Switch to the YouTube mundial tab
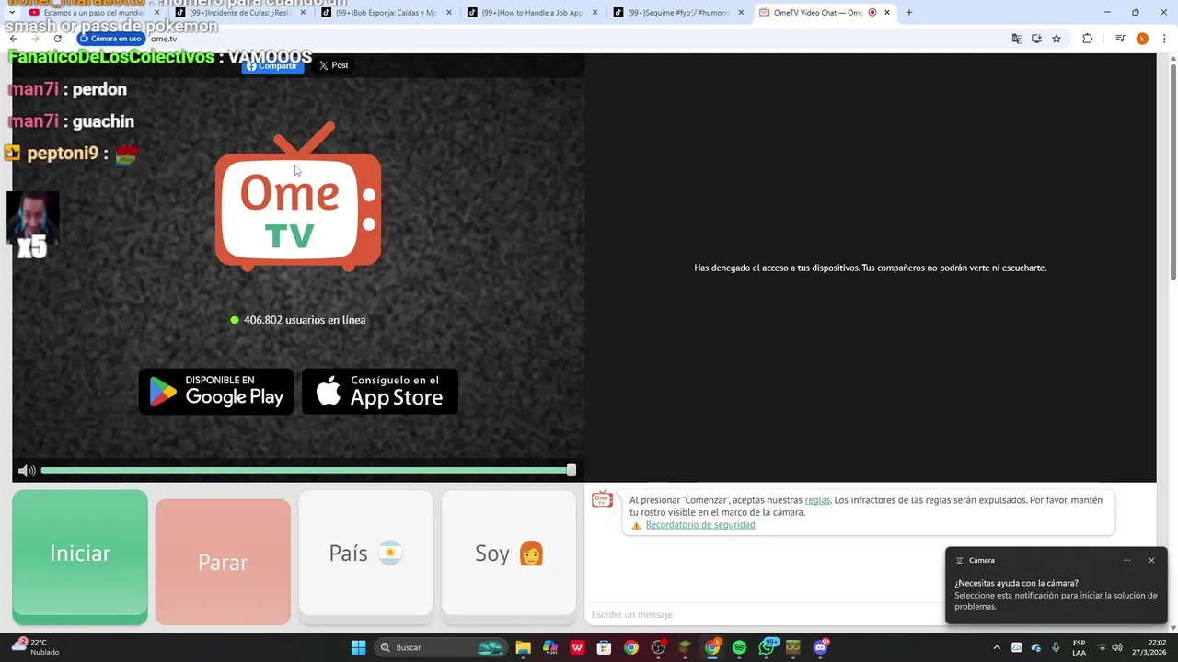Screen dimensions: 1178x662 95,13
